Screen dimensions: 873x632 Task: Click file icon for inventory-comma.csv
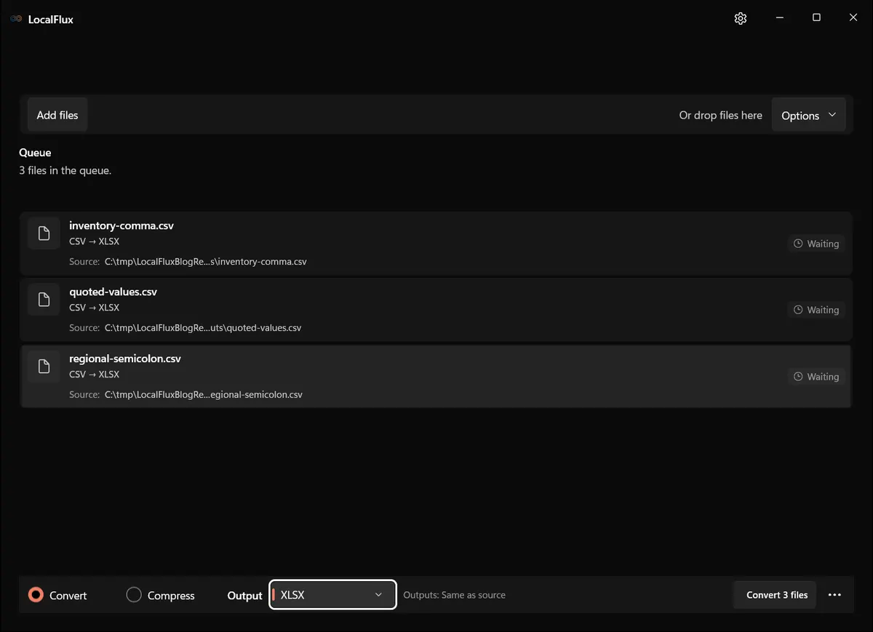(44, 233)
